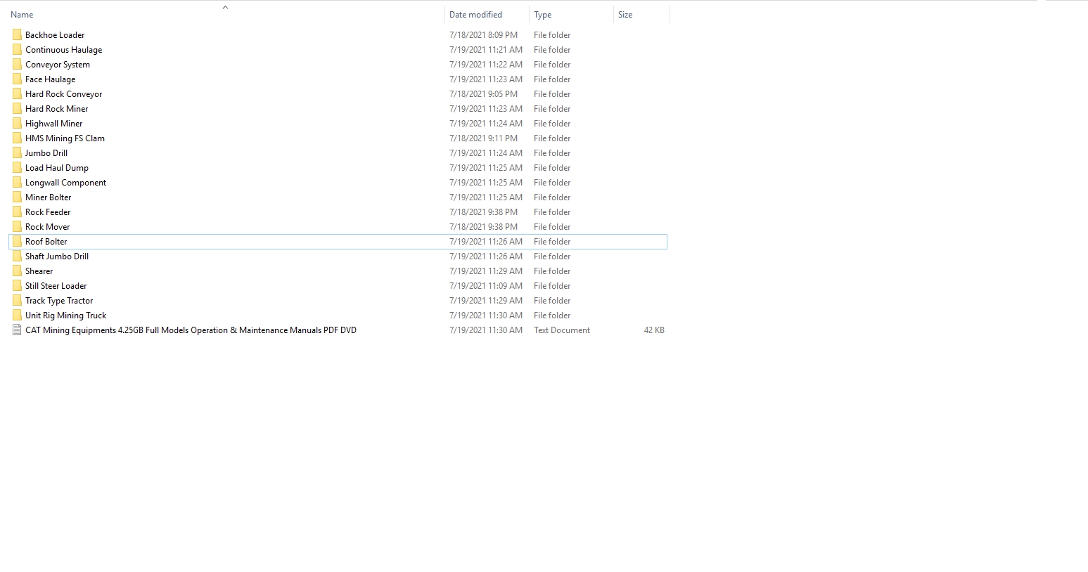The width and height of the screenshot is (1088, 572).
Task: Click the Hard Rock Miner folder icon
Action: tap(17, 108)
